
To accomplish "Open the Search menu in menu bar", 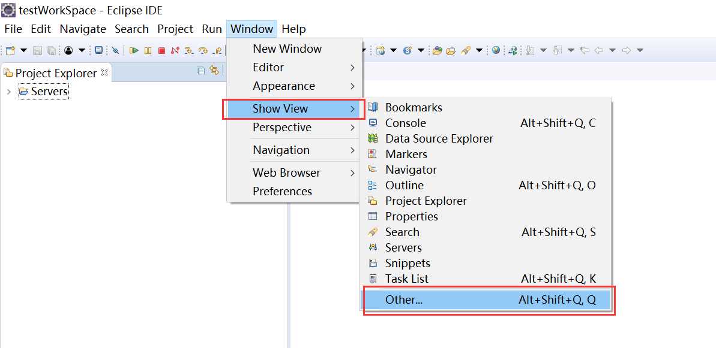I will [131, 29].
